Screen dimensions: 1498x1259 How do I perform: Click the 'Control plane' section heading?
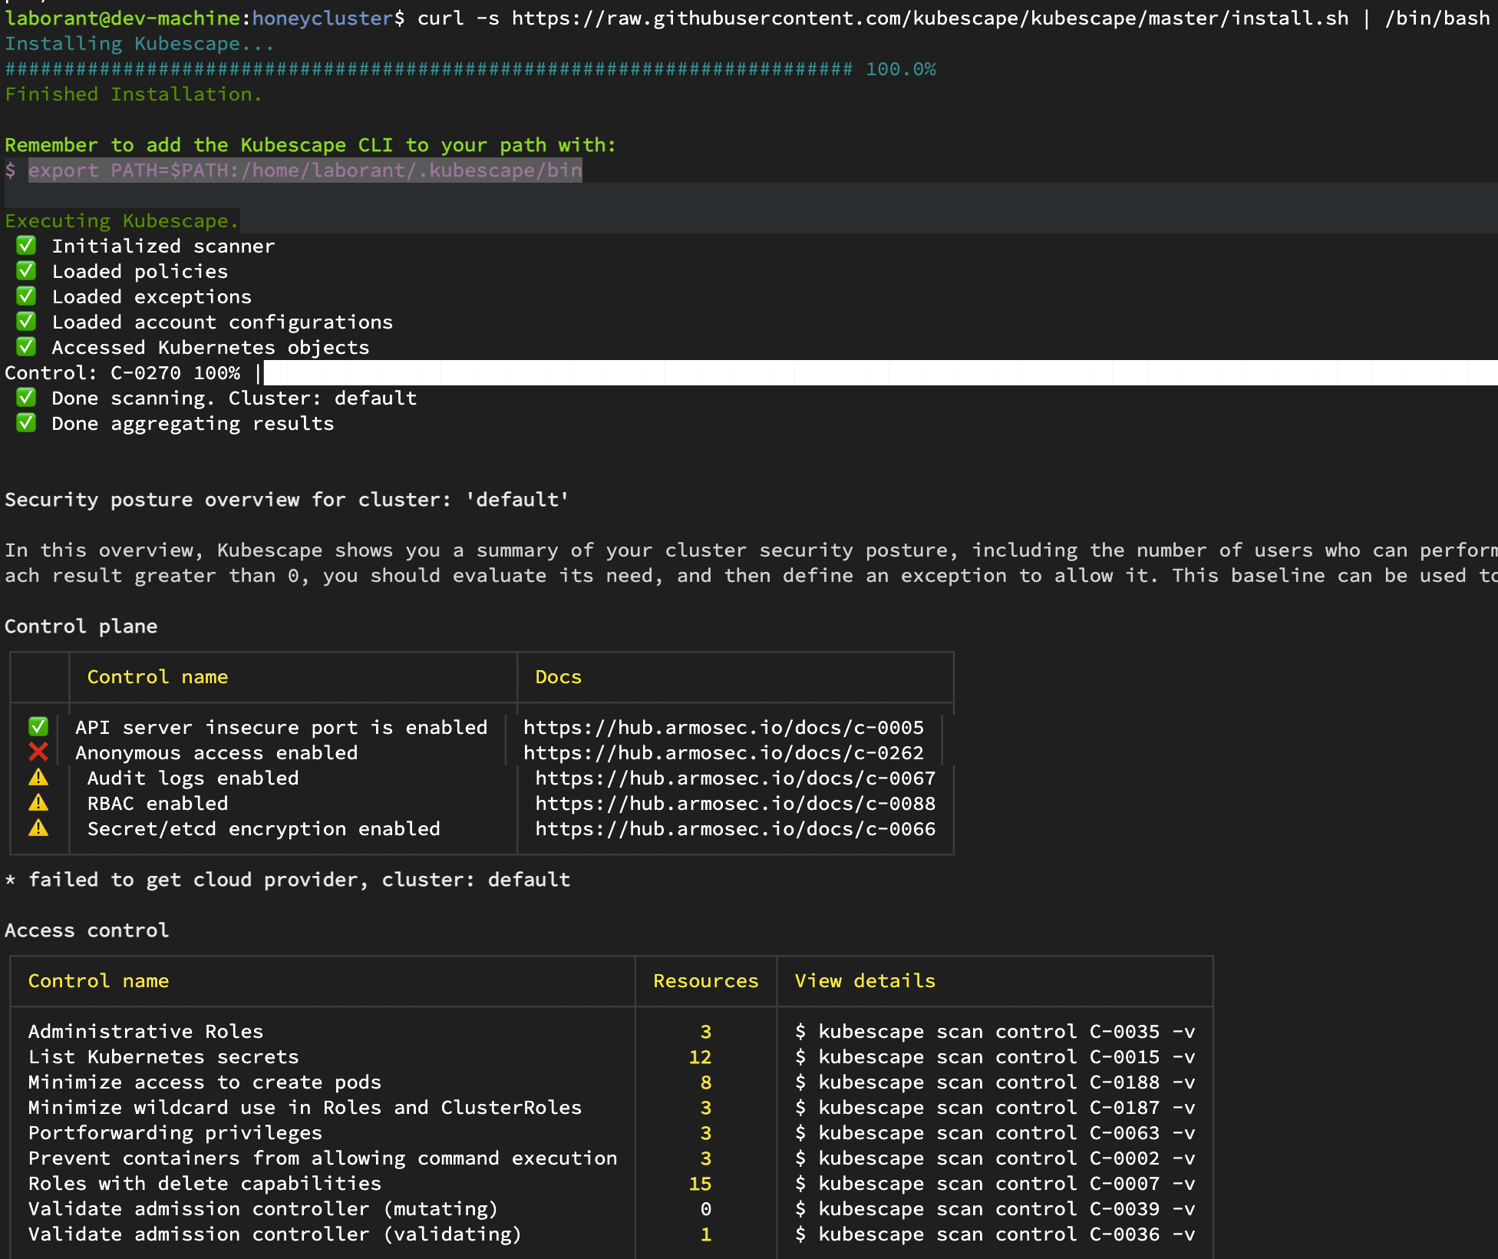click(81, 626)
